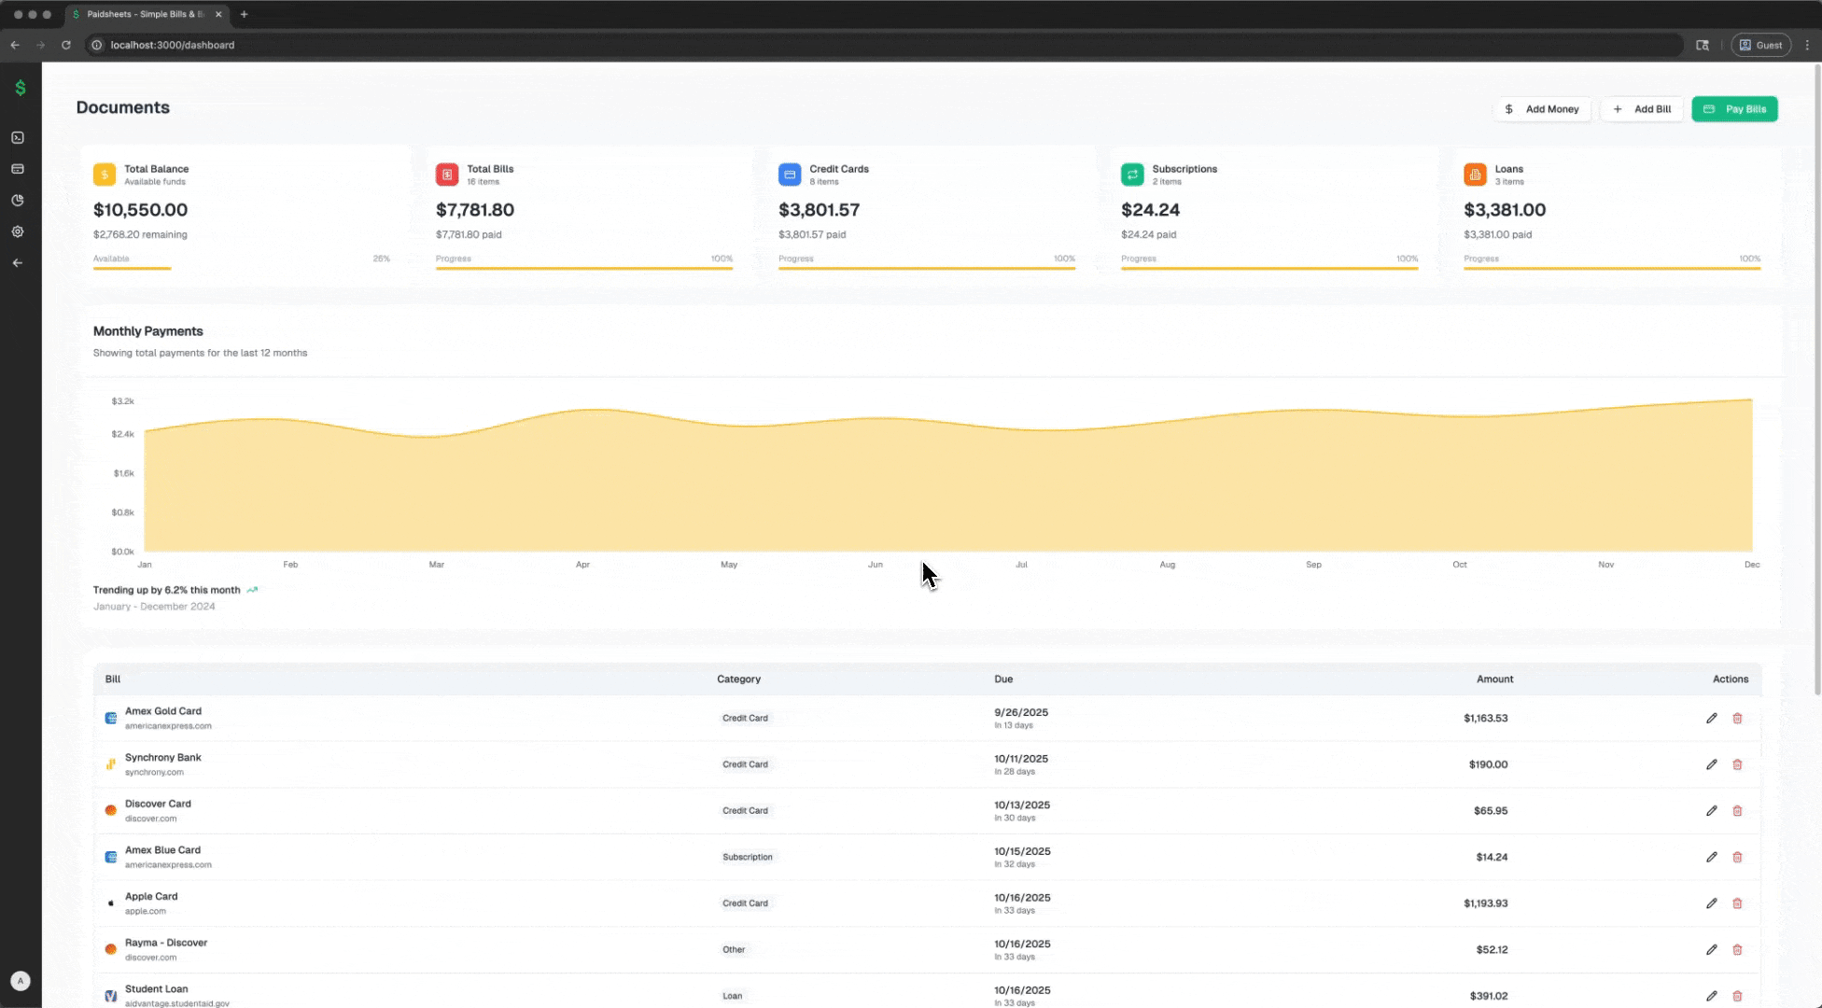
Task: Edit the Amex Gold Card bill
Action: tap(1711, 719)
